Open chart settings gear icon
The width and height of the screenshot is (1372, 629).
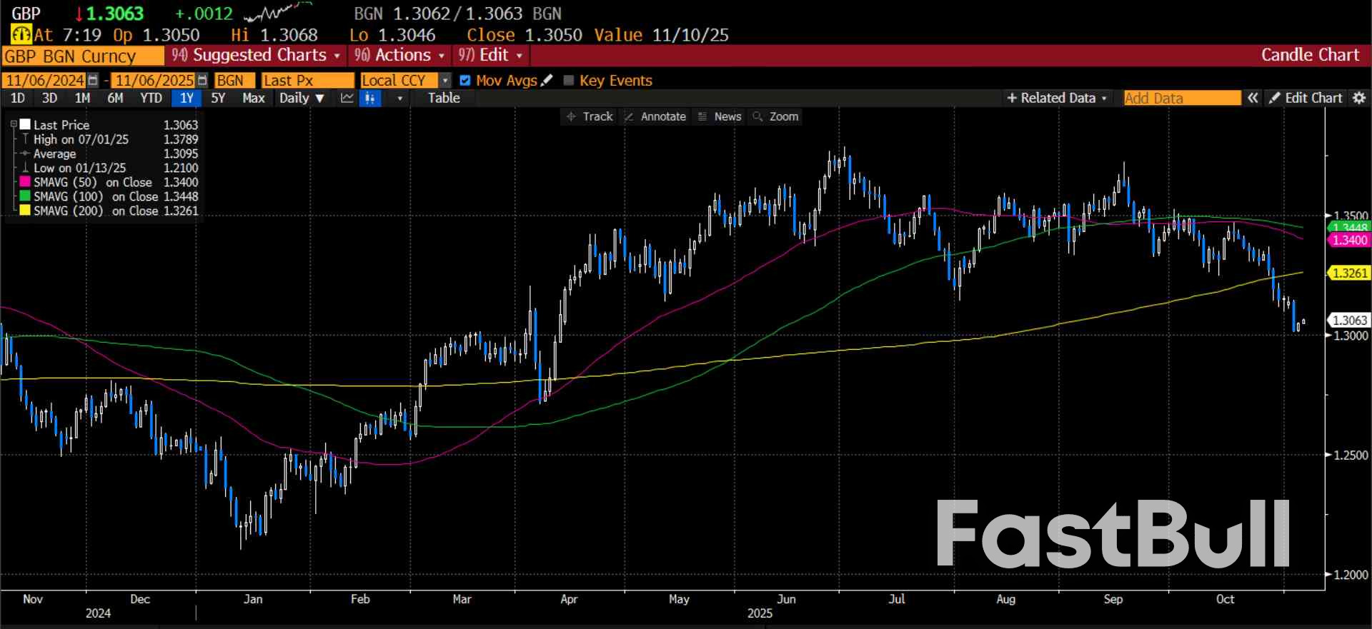[x=1359, y=99]
